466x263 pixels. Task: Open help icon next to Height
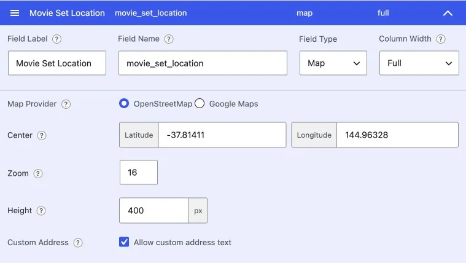pos(41,211)
